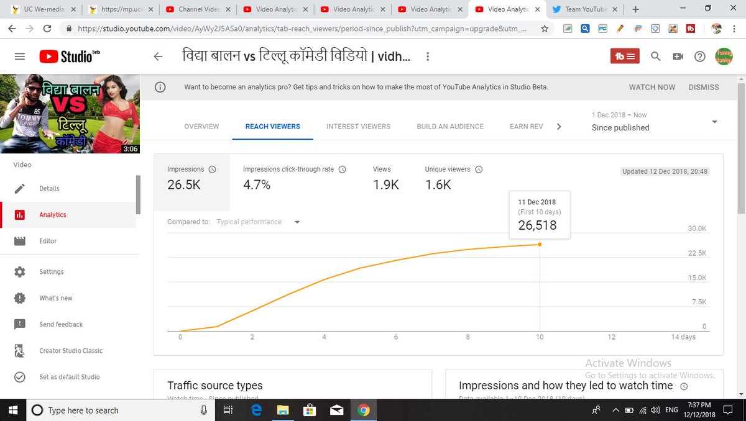Open the help question mark icon
Screen dimensions: 746x421
(700, 57)
